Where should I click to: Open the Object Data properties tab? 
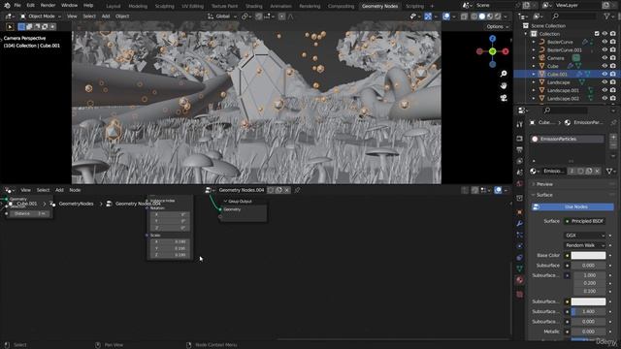pyautogui.click(x=520, y=269)
